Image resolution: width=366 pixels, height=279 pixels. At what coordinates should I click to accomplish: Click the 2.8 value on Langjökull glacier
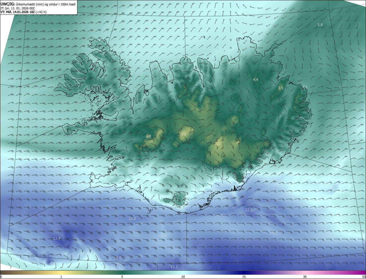click(148, 136)
